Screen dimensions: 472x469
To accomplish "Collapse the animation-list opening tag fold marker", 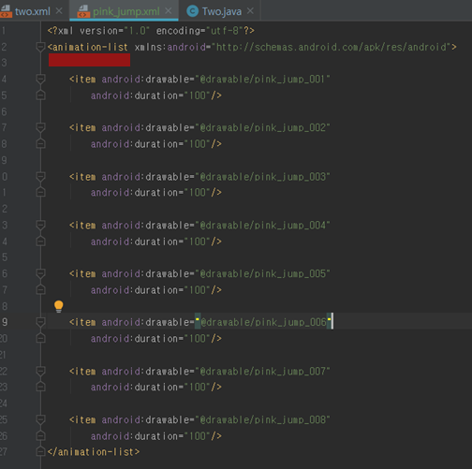I will (40, 47).
